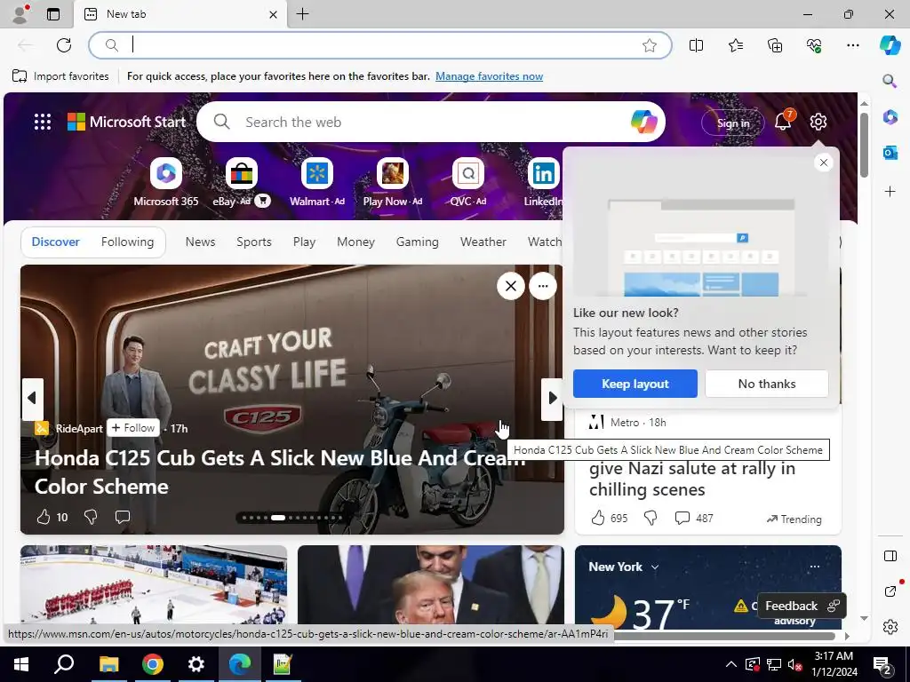Open split screen view icon
Viewport: 910px width, 682px height.
point(696,45)
